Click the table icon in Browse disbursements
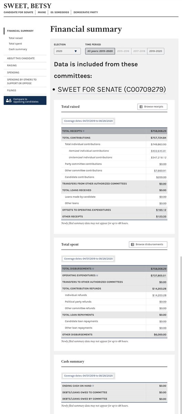This screenshot has height=414, width=182. point(132,244)
